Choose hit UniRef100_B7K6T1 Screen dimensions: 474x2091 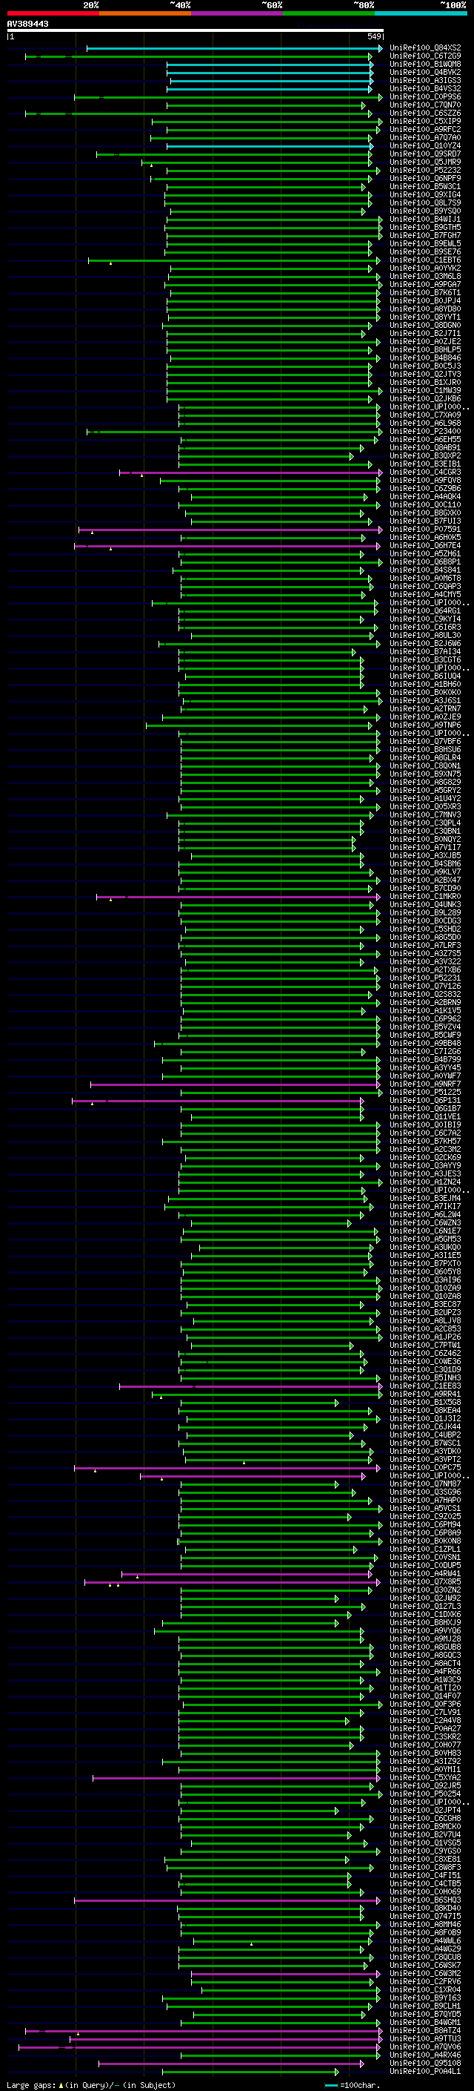[x=425, y=293]
